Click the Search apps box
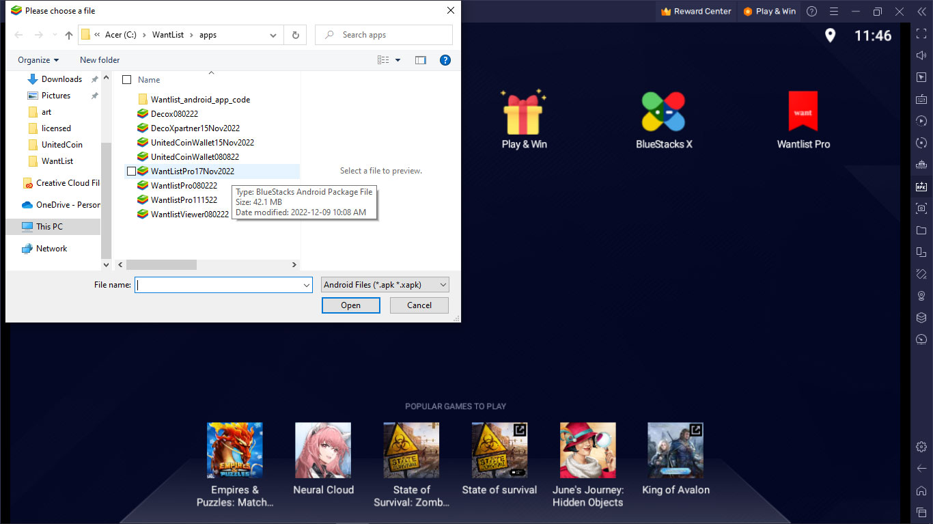 click(x=384, y=35)
